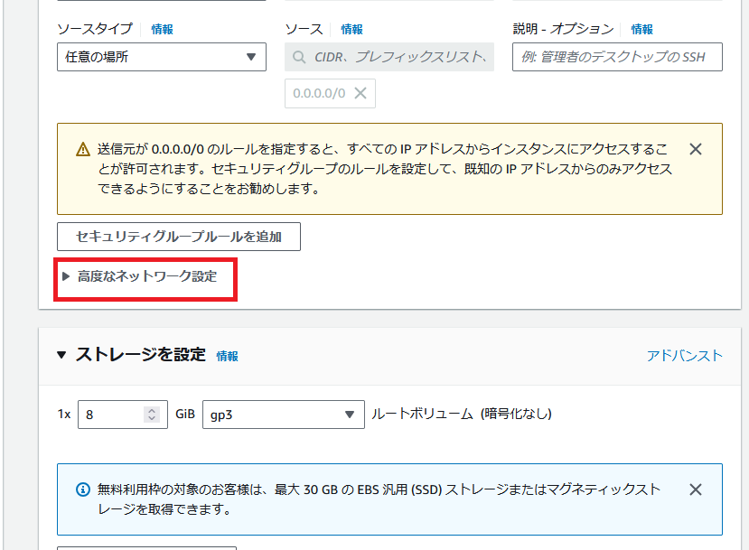Image resolution: width=749 pixels, height=550 pixels.
Task: Click the magnifier icon in the ソース field
Action: [x=299, y=57]
